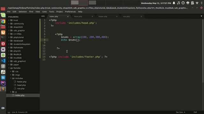Go to next tab with right arrow
This screenshot has width=204, height=114.
[44, 16]
